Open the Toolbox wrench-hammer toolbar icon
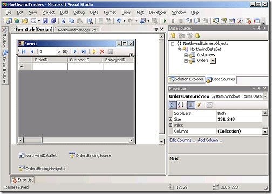This screenshot has width=272, height=194. (240, 21)
